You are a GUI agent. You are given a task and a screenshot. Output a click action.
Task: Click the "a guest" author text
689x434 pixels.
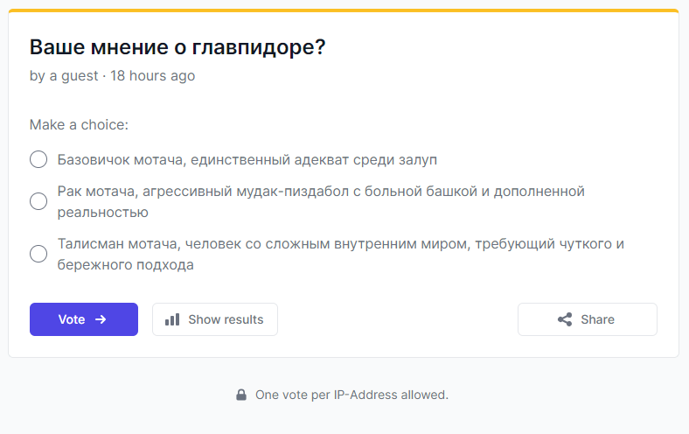click(x=73, y=75)
